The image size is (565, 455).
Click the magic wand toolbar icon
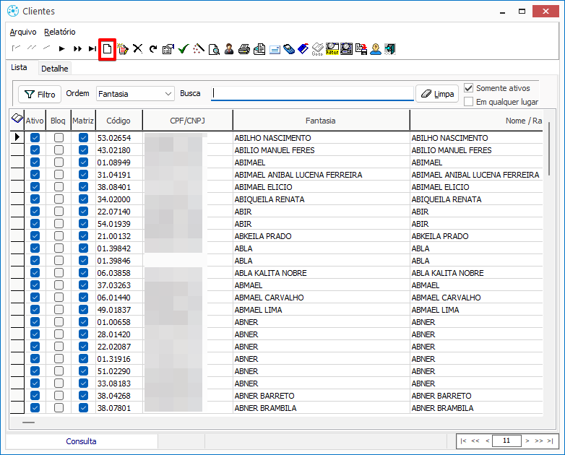point(199,48)
